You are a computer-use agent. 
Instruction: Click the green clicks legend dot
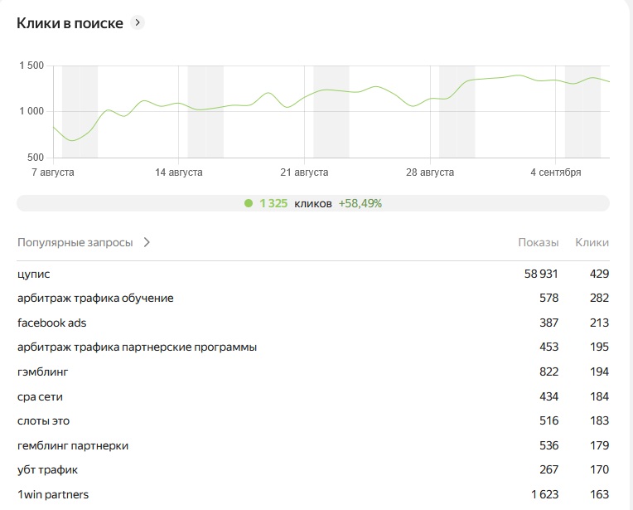(249, 203)
